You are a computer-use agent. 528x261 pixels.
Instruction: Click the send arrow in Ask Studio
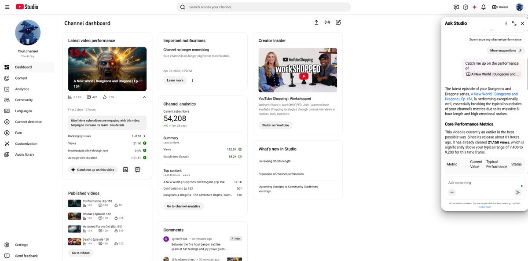click(x=518, y=192)
